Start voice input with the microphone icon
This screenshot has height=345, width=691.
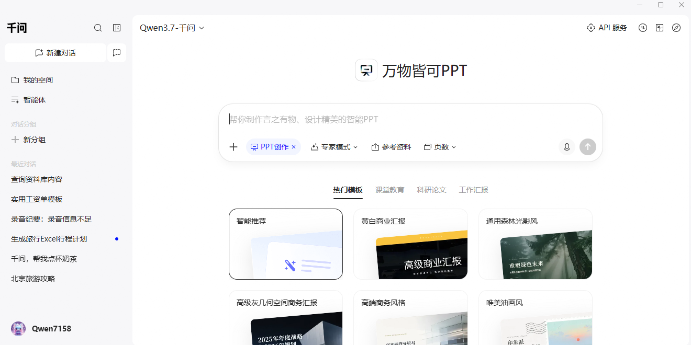pos(566,147)
